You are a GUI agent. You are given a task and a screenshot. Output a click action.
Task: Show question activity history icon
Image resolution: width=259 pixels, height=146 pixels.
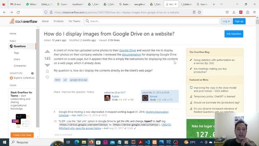point(47,77)
